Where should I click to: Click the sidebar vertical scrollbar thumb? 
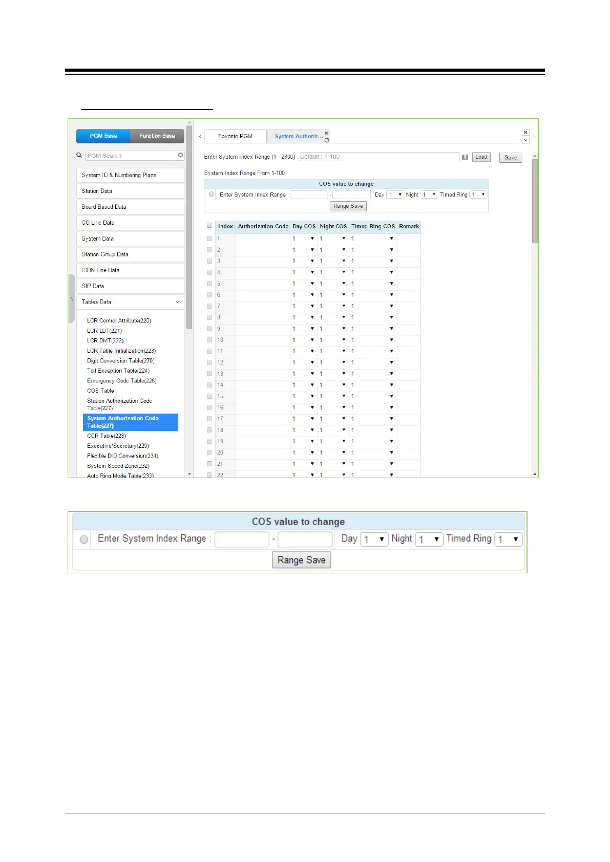click(x=190, y=228)
